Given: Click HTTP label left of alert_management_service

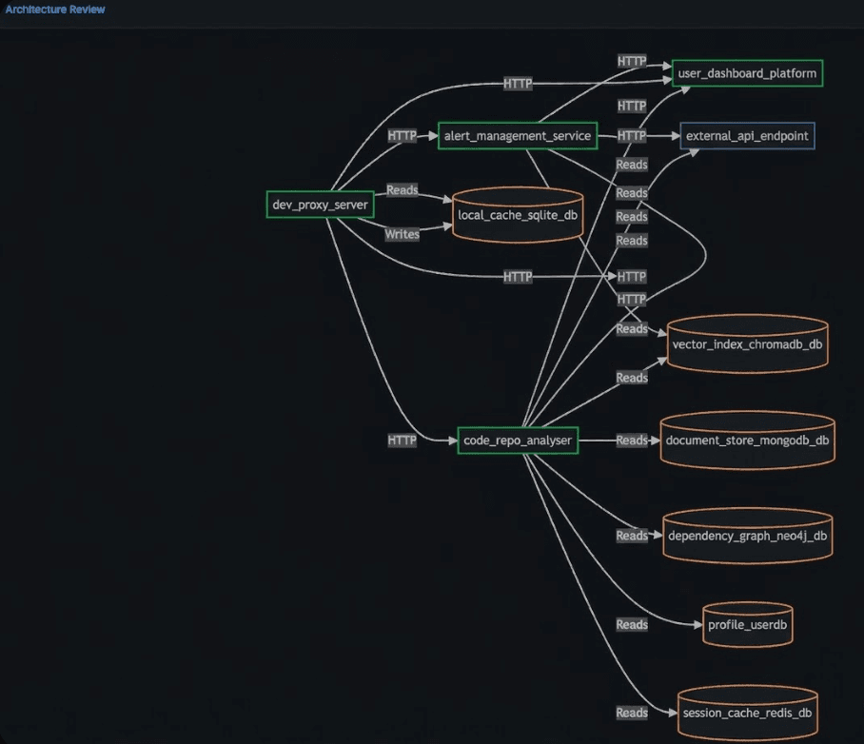Looking at the screenshot, I should tap(402, 135).
